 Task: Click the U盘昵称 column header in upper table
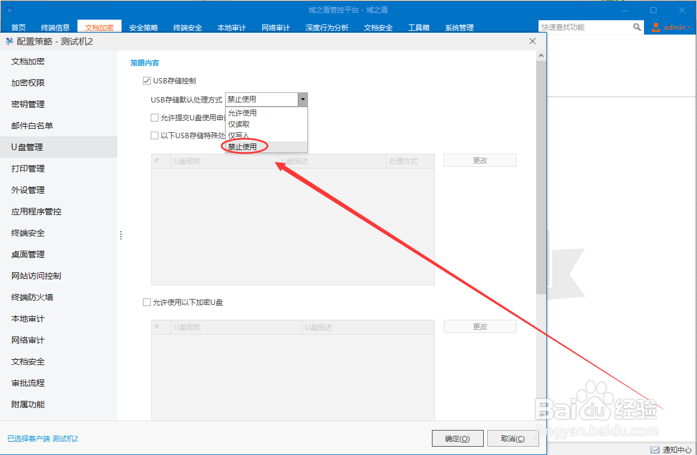[225, 161]
